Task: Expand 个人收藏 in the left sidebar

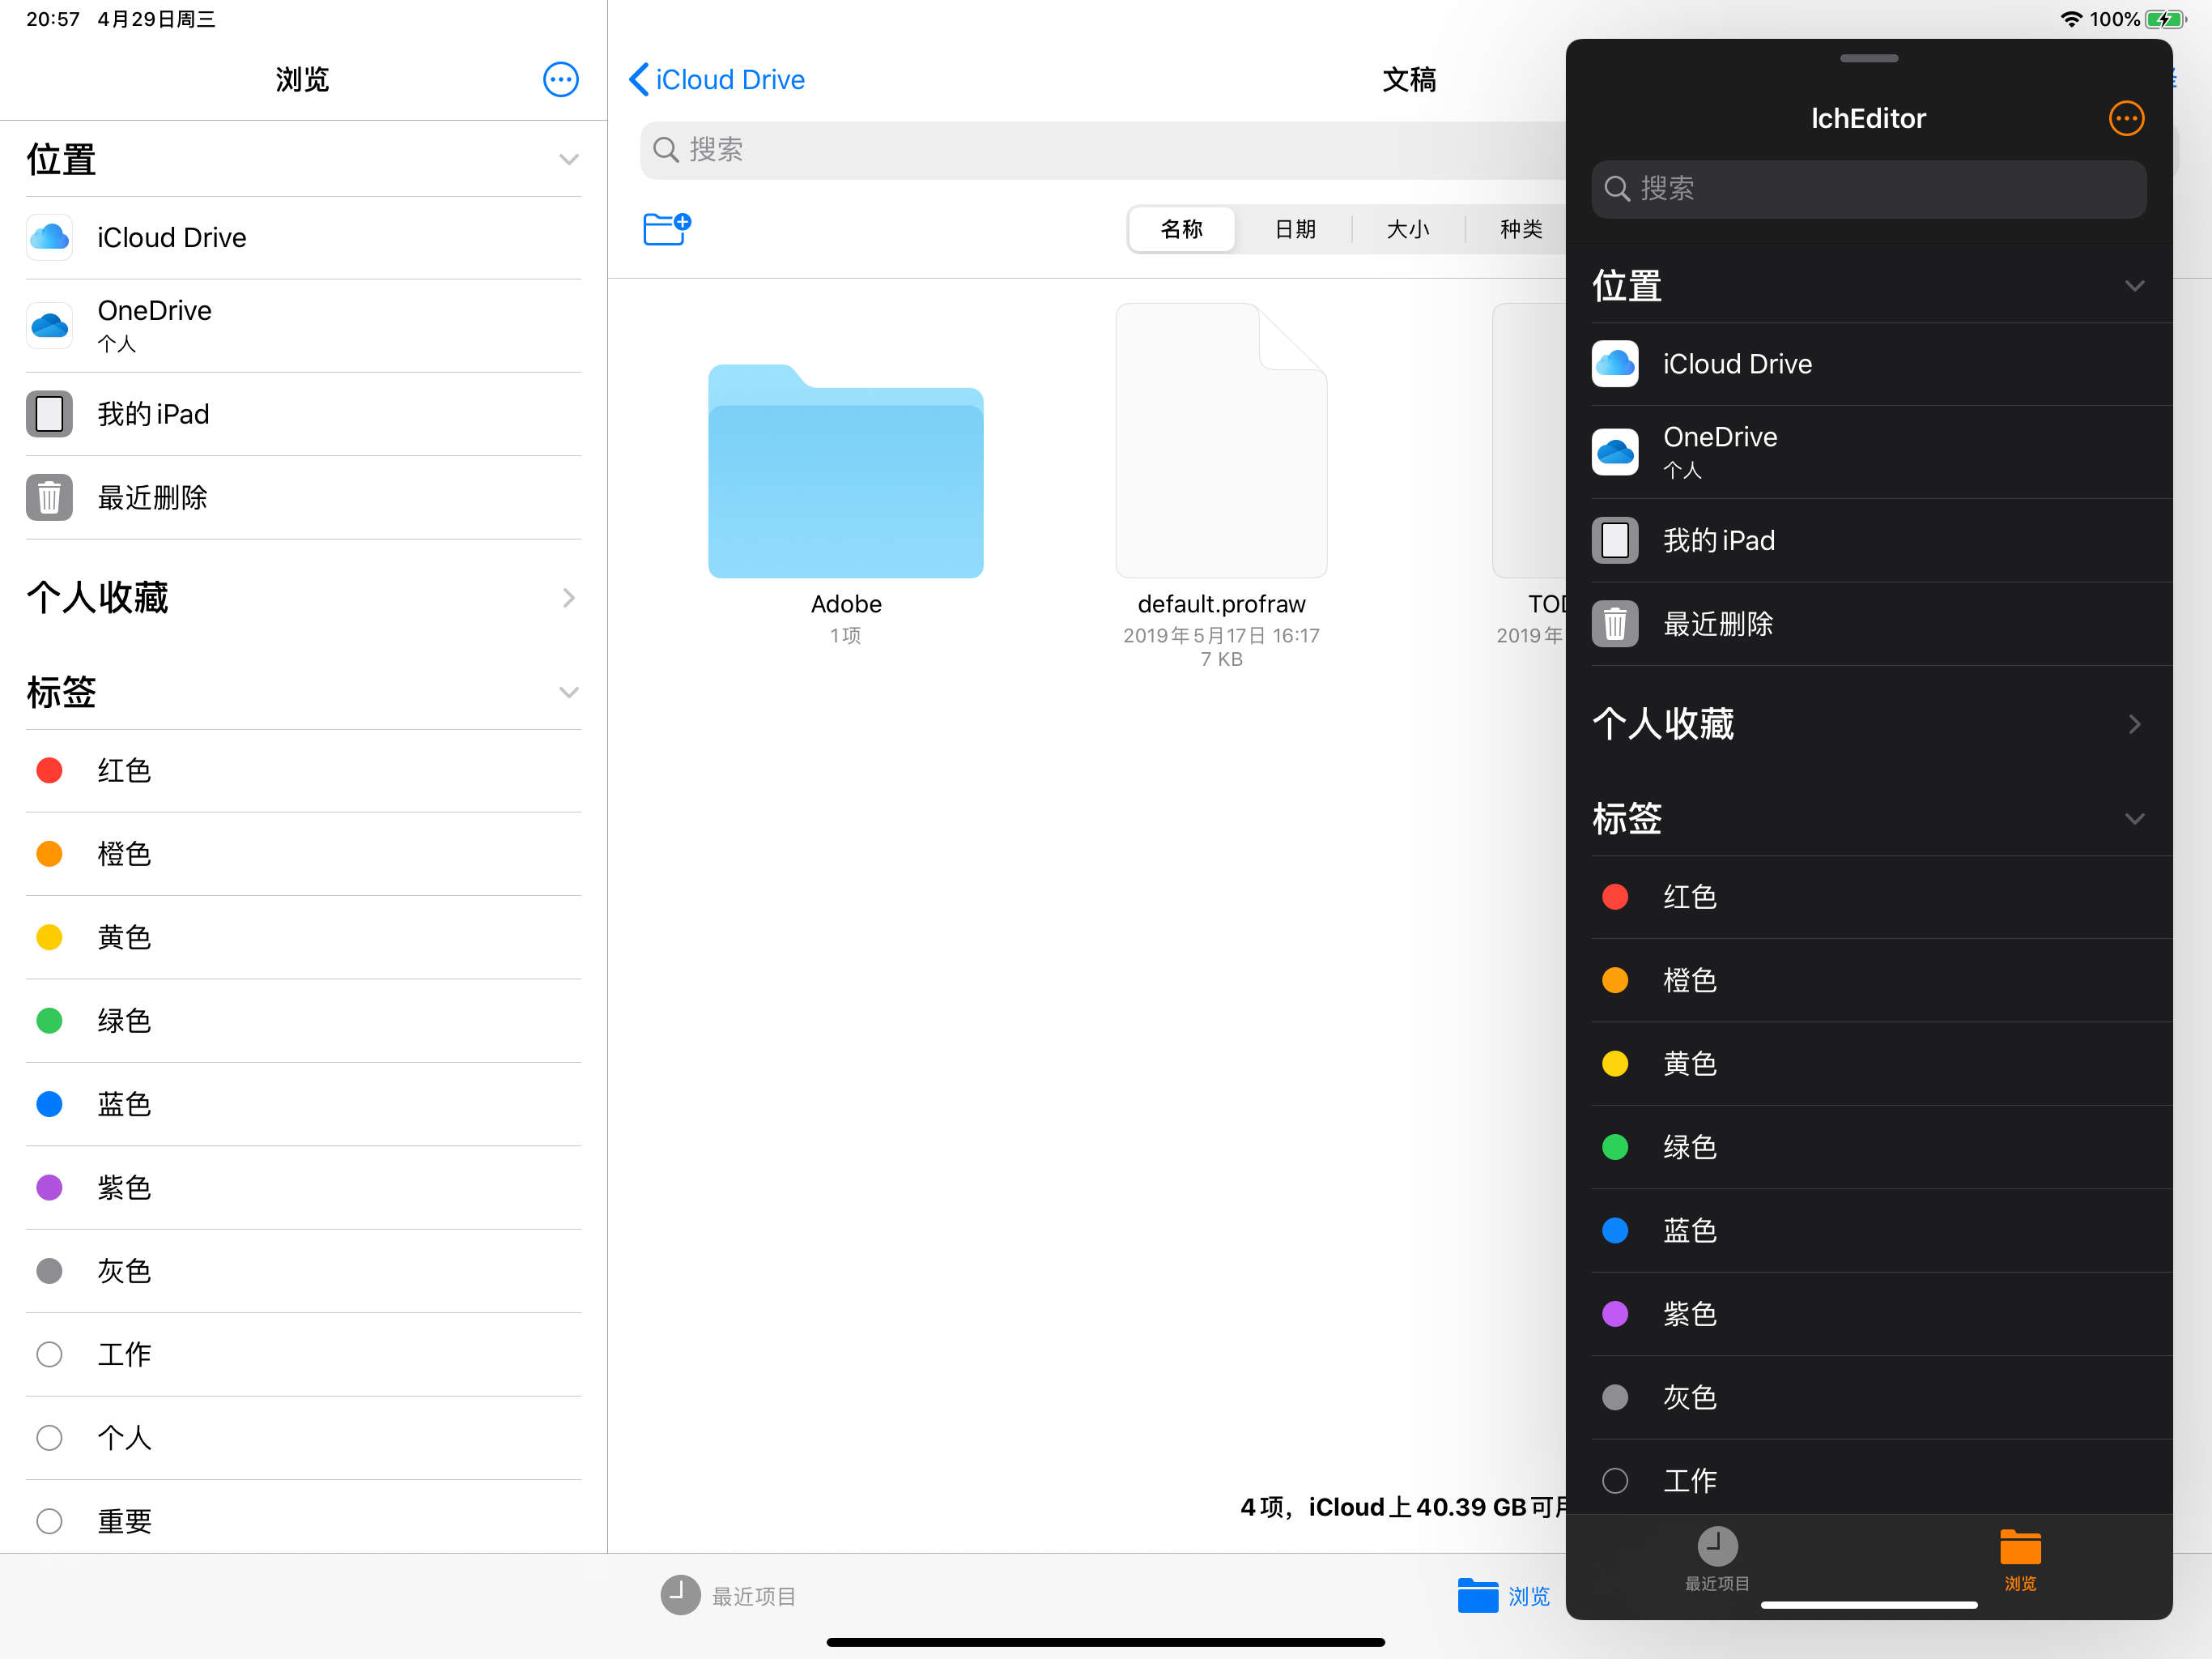Action: tap(568, 597)
